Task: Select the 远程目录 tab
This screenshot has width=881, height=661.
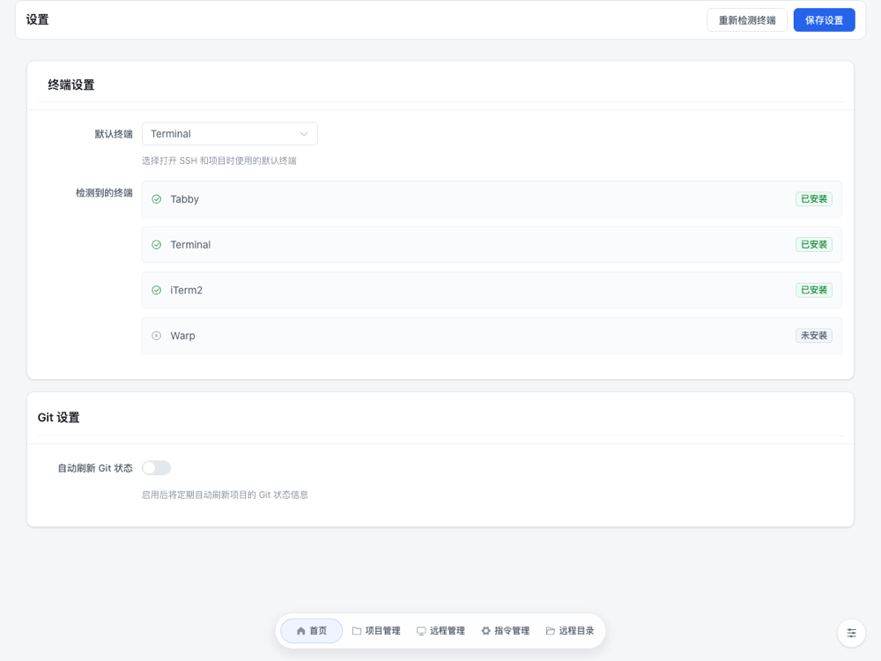Action: [570, 631]
